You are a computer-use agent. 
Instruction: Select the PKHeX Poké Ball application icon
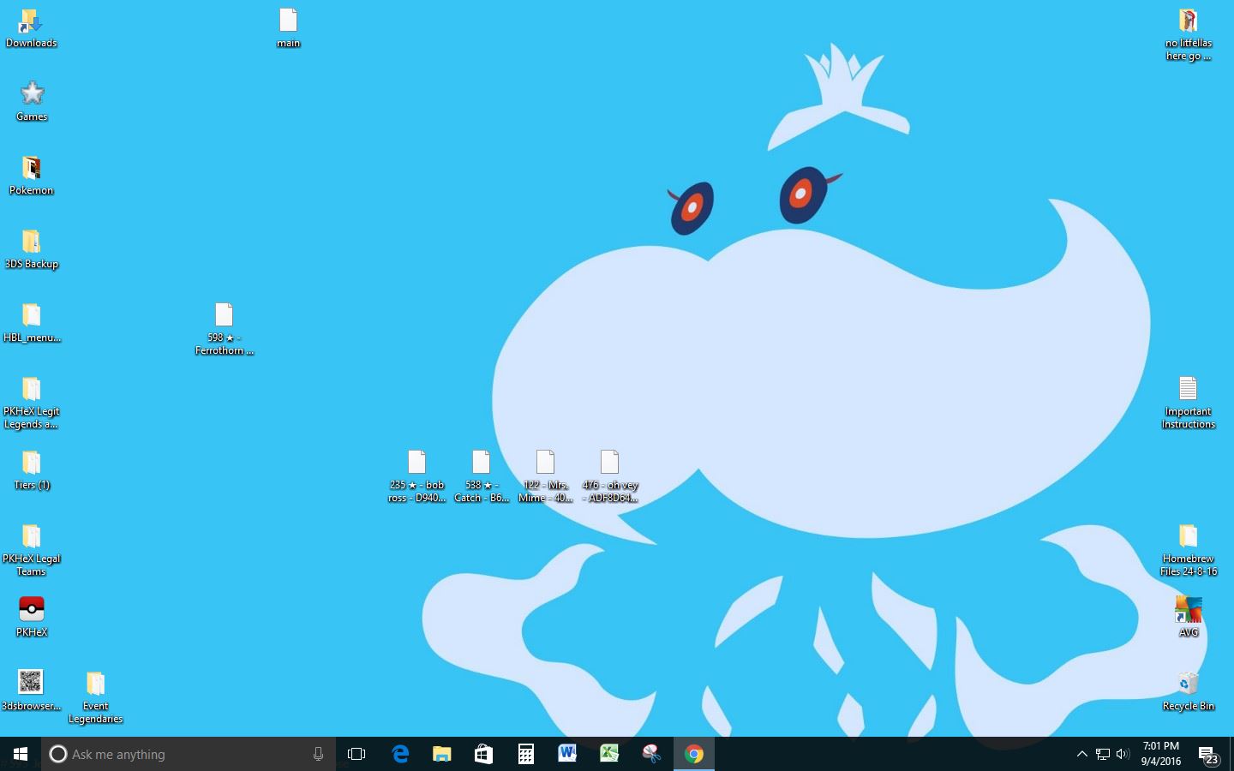[32, 618]
